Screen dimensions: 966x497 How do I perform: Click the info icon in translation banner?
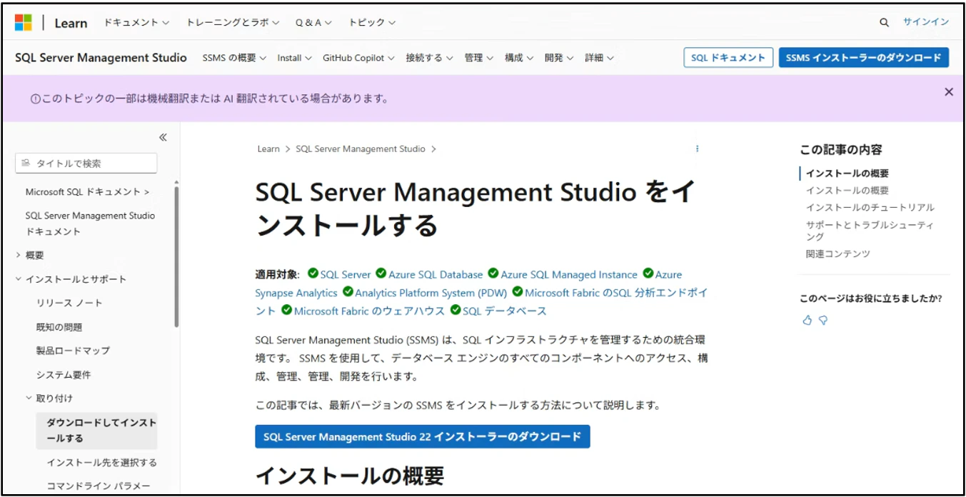[35, 99]
